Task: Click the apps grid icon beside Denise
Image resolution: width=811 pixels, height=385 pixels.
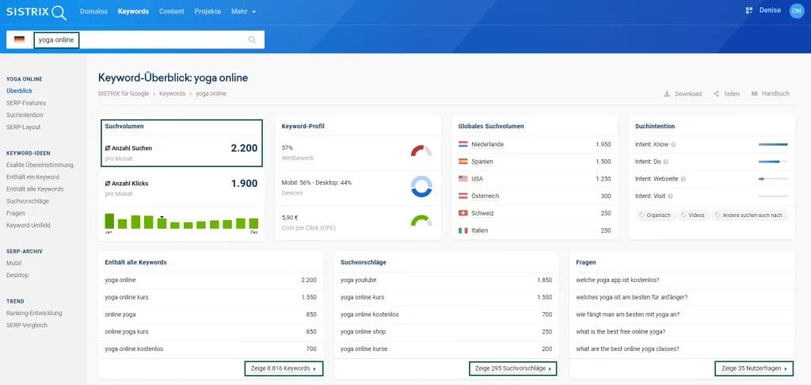Action: pyautogui.click(x=748, y=10)
